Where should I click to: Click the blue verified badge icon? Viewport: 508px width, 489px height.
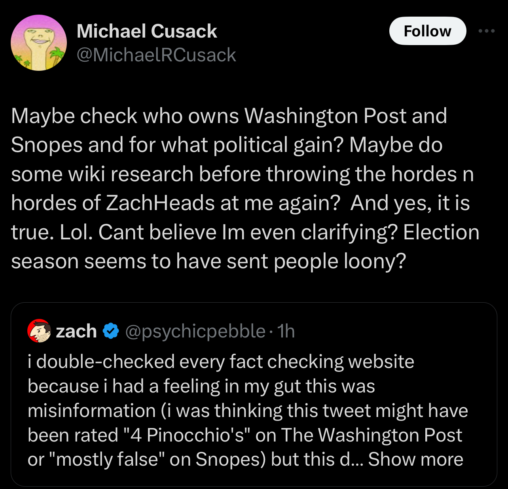click(111, 331)
